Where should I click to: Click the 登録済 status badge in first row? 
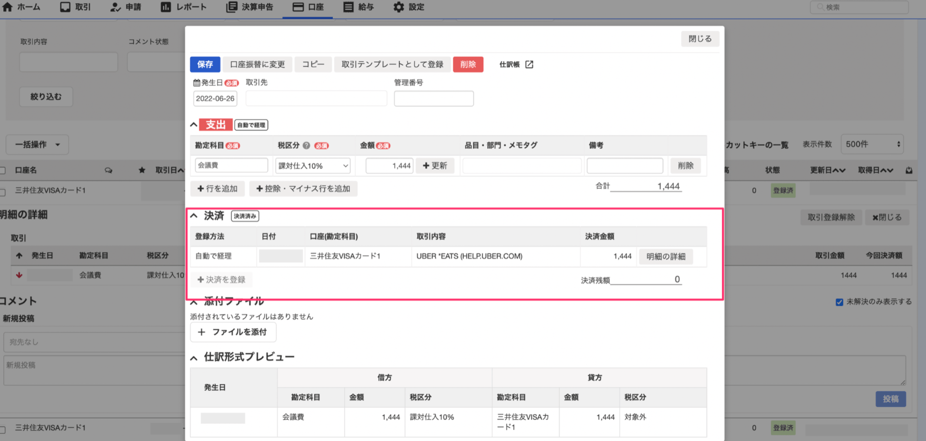[x=783, y=191]
